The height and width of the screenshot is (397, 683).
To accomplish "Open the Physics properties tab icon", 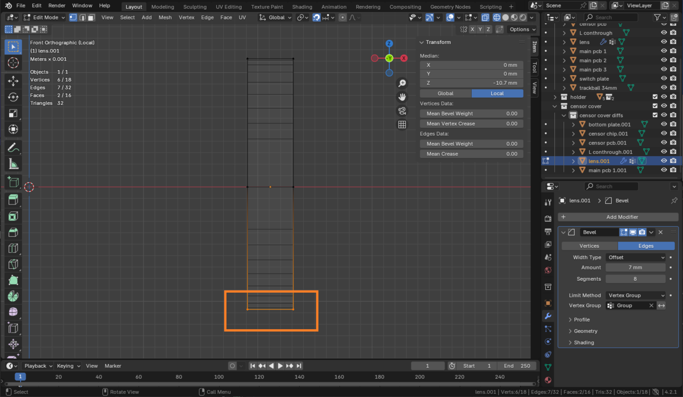I will [x=548, y=342].
